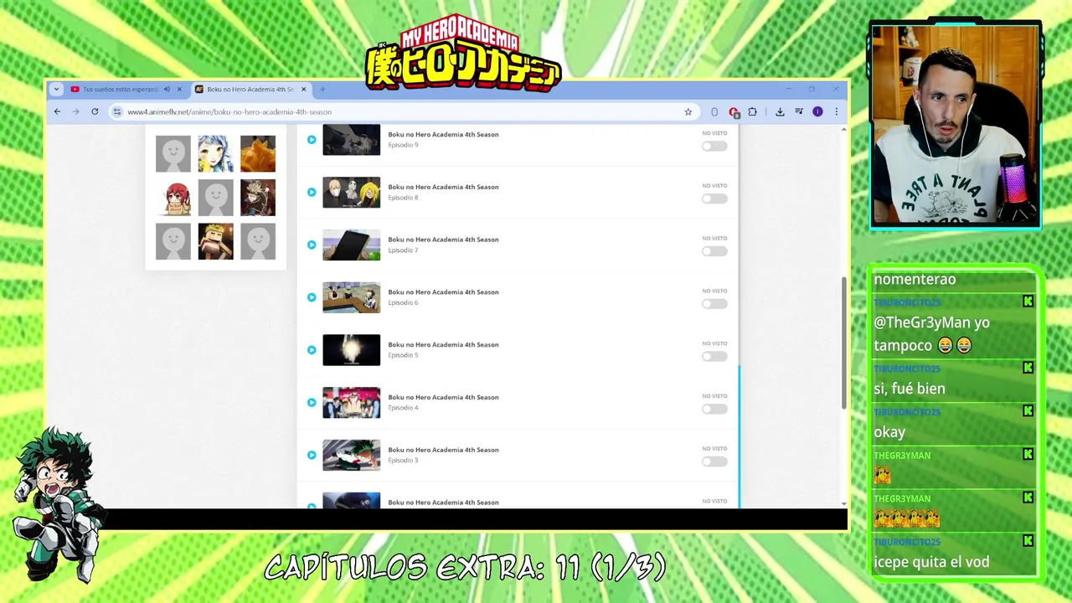Click the Episodio 5 glowing thumbnail

click(352, 350)
